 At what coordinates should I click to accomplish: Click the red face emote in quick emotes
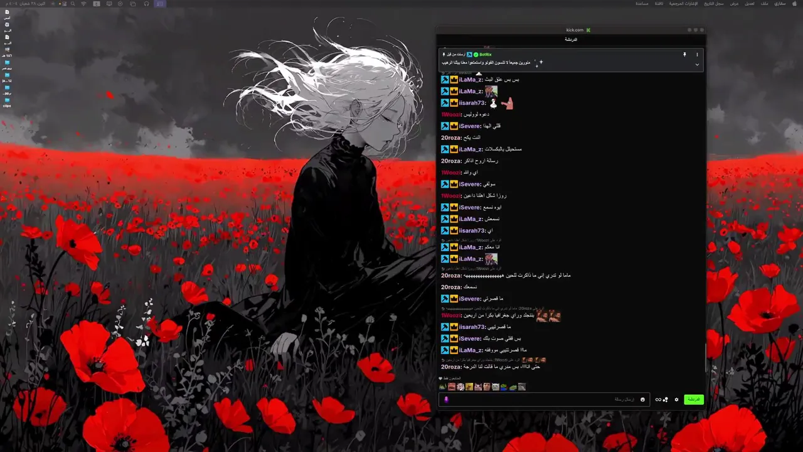(452, 387)
